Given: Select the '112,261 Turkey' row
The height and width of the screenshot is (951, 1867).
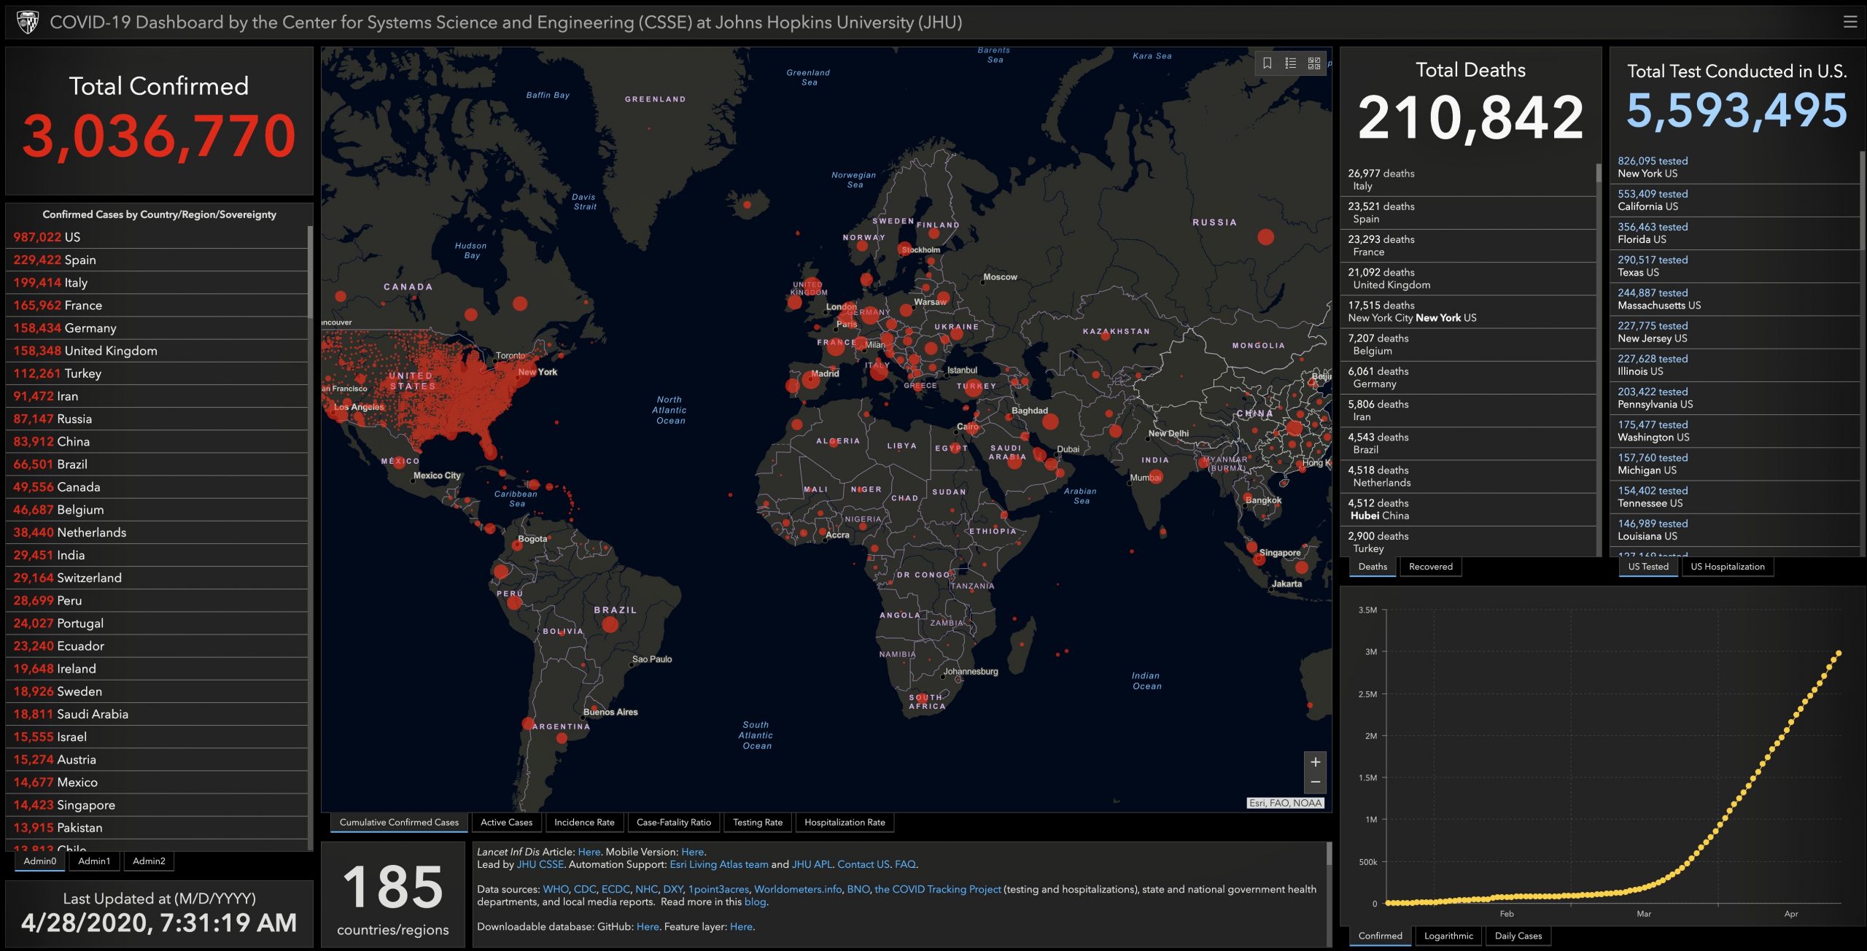Looking at the screenshot, I should [156, 373].
